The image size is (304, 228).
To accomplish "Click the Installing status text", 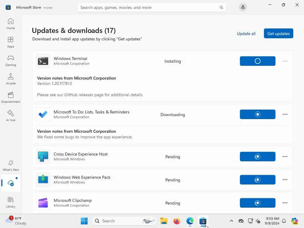I will (173, 61).
